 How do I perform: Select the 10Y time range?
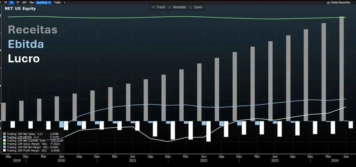pyautogui.click(x=24, y=2)
